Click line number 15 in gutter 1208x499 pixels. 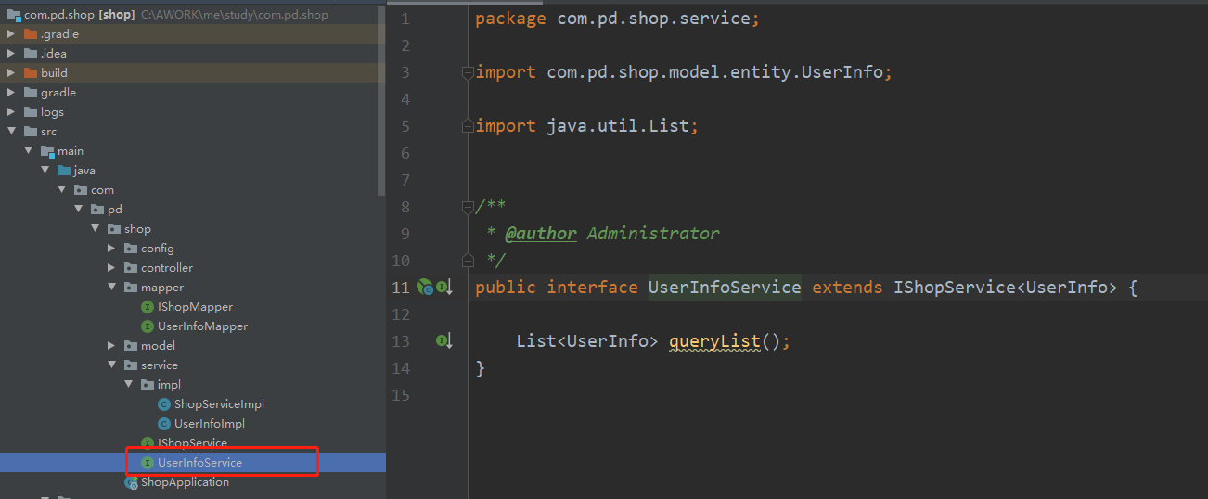tap(400, 395)
